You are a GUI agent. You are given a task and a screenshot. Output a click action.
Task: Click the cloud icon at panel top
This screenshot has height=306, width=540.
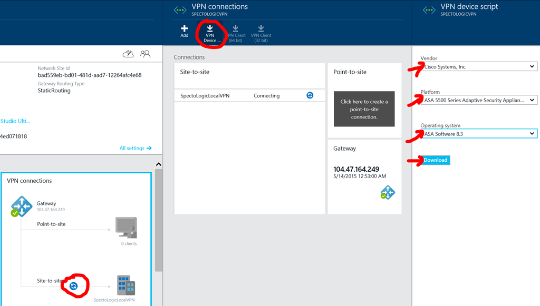pos(128,54)
